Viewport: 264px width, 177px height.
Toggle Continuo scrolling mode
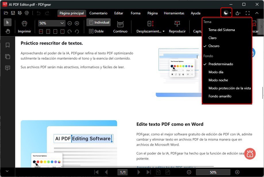(120, 27)
